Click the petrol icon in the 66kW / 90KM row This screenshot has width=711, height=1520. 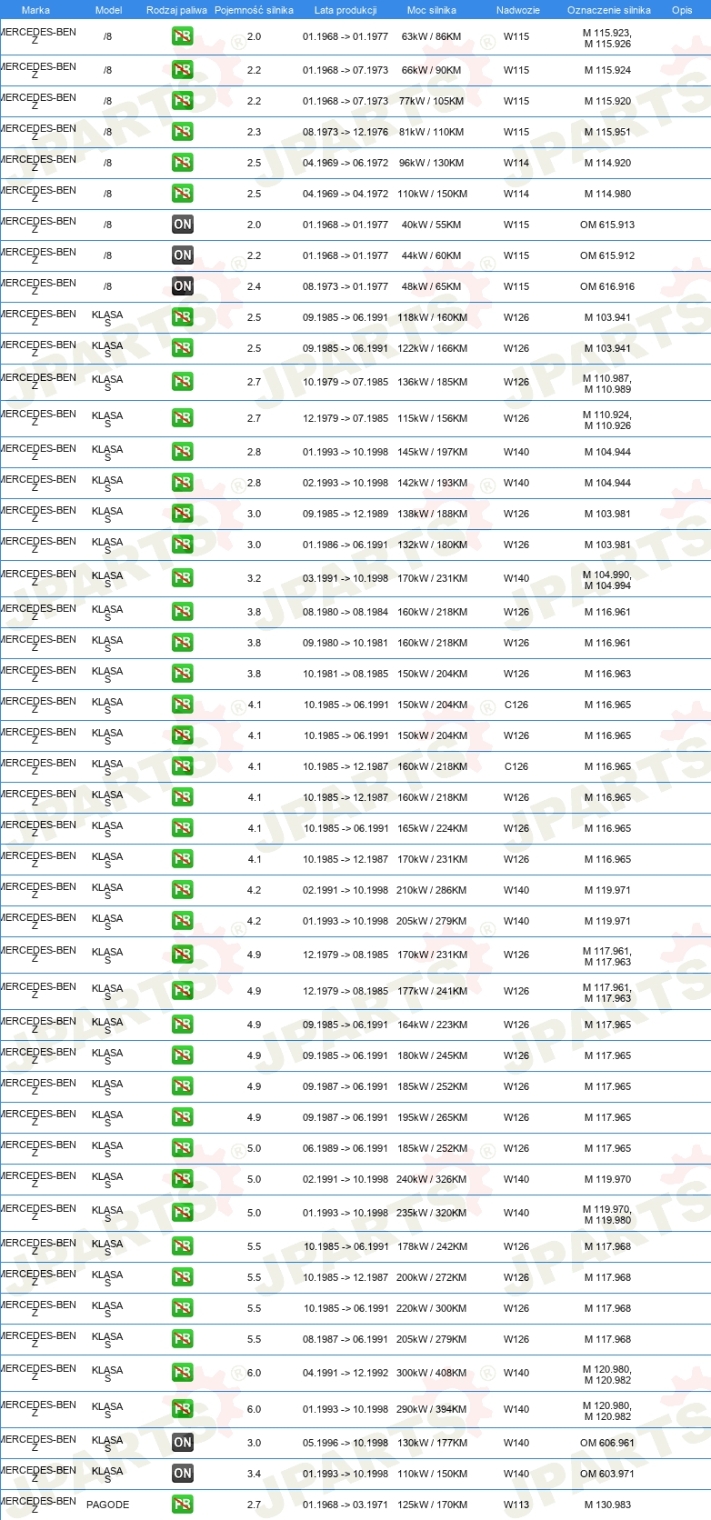tap(183, 70)
